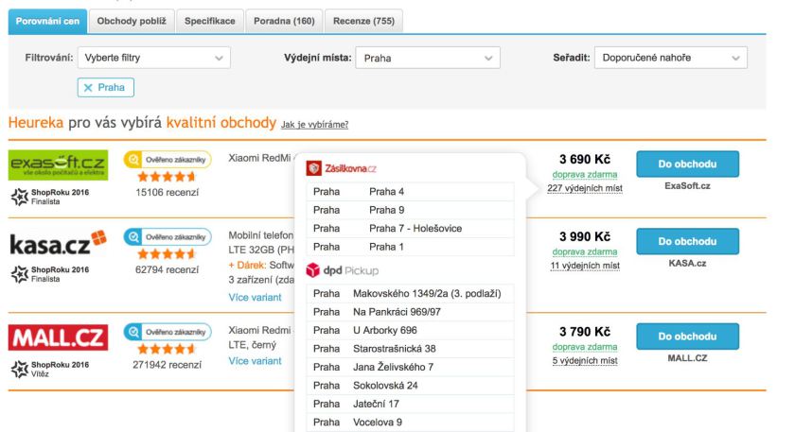Open Více variant under the kasa.cz offer

click(255, 298)
